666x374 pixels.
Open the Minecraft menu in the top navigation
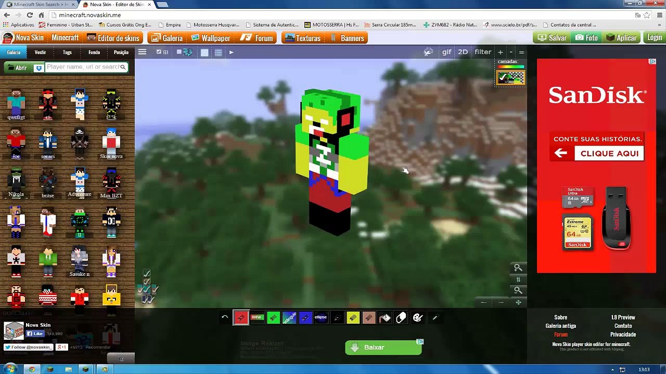pos(65,38)
